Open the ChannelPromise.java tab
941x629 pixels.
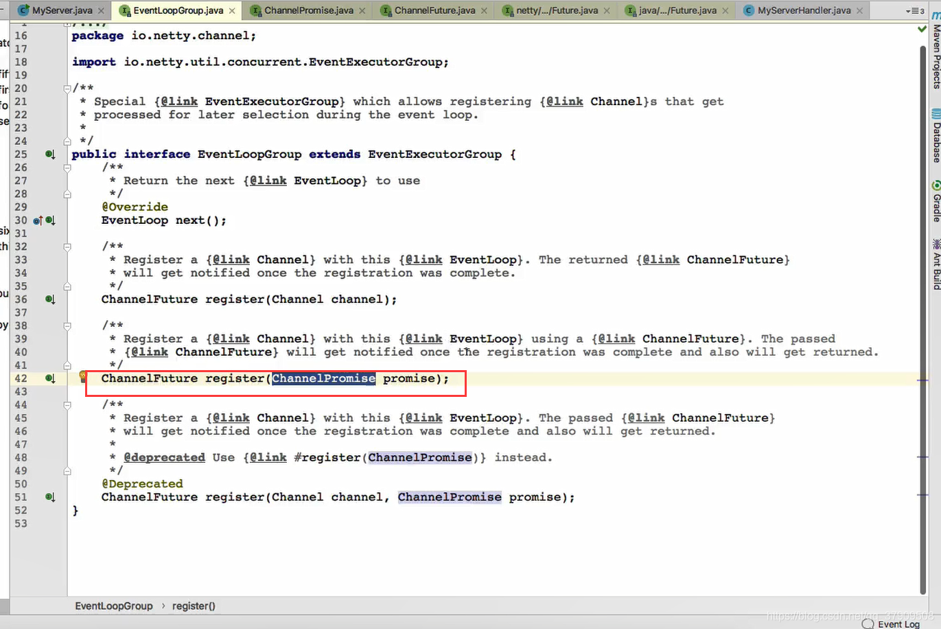pos(309,10)
